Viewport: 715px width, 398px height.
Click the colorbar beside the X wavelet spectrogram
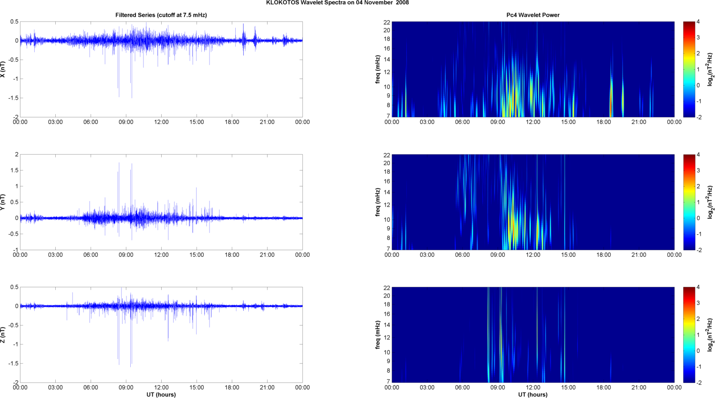coord(689,69)
